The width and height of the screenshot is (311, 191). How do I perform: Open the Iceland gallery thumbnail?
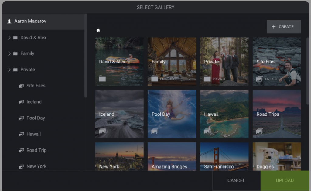tap(119, 114)
